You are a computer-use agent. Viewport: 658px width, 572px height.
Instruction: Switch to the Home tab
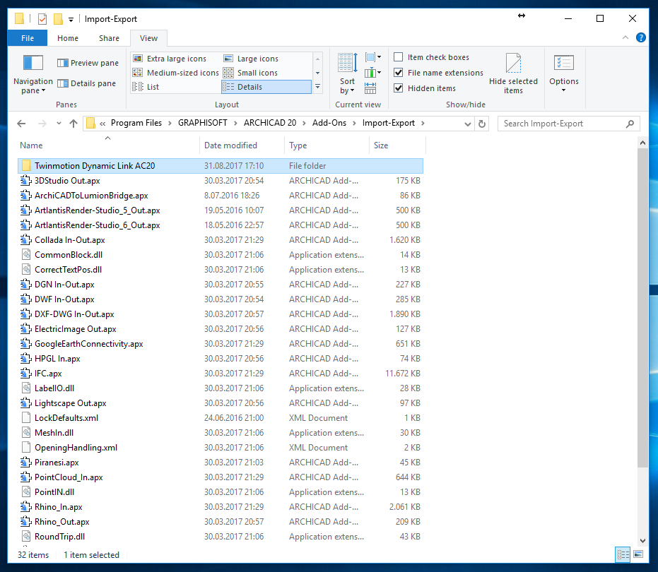pyautogui.click(x=68, y=38)
